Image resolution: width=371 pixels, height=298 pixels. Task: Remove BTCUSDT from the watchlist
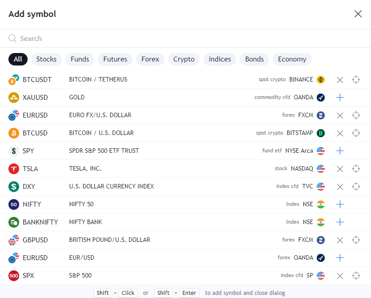click(x=340, y=80)
